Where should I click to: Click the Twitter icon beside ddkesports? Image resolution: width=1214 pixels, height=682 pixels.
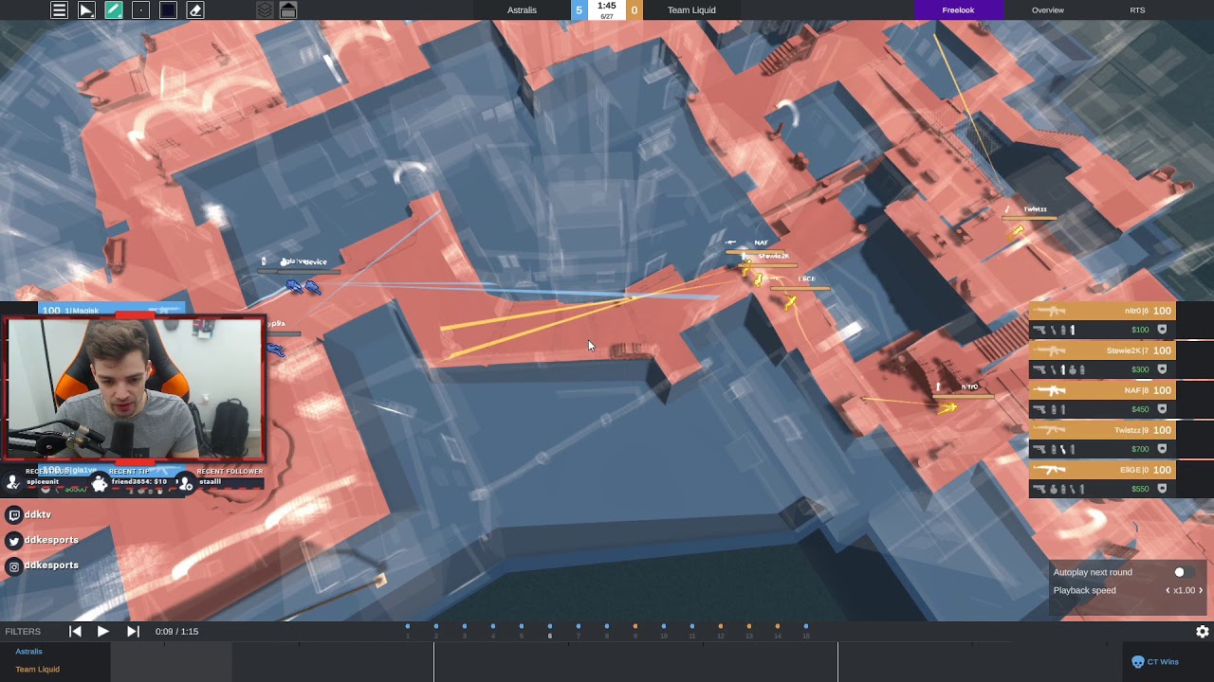[14, 540]
